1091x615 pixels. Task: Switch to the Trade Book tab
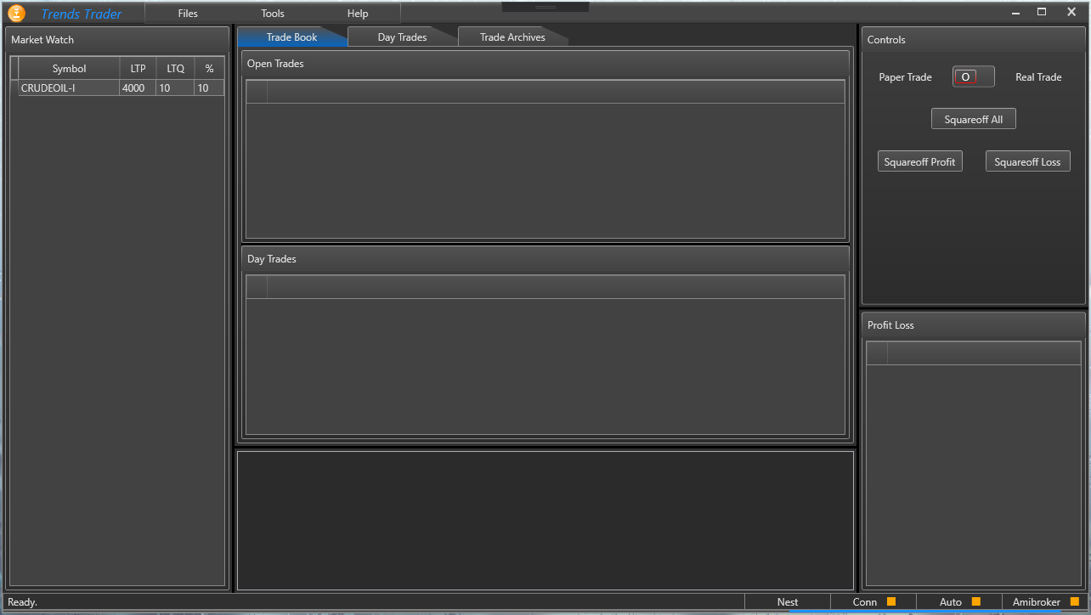pos(291,37)
